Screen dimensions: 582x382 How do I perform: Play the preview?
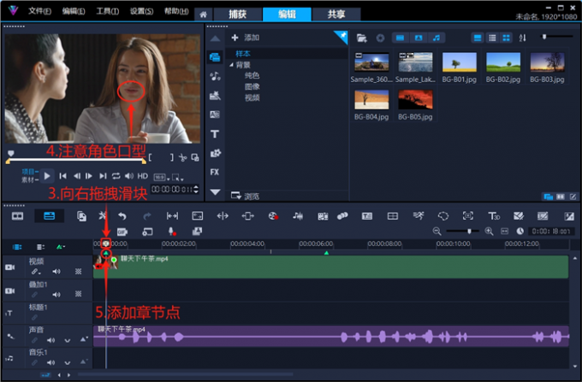pyautogui.click(x=47, y=176)
